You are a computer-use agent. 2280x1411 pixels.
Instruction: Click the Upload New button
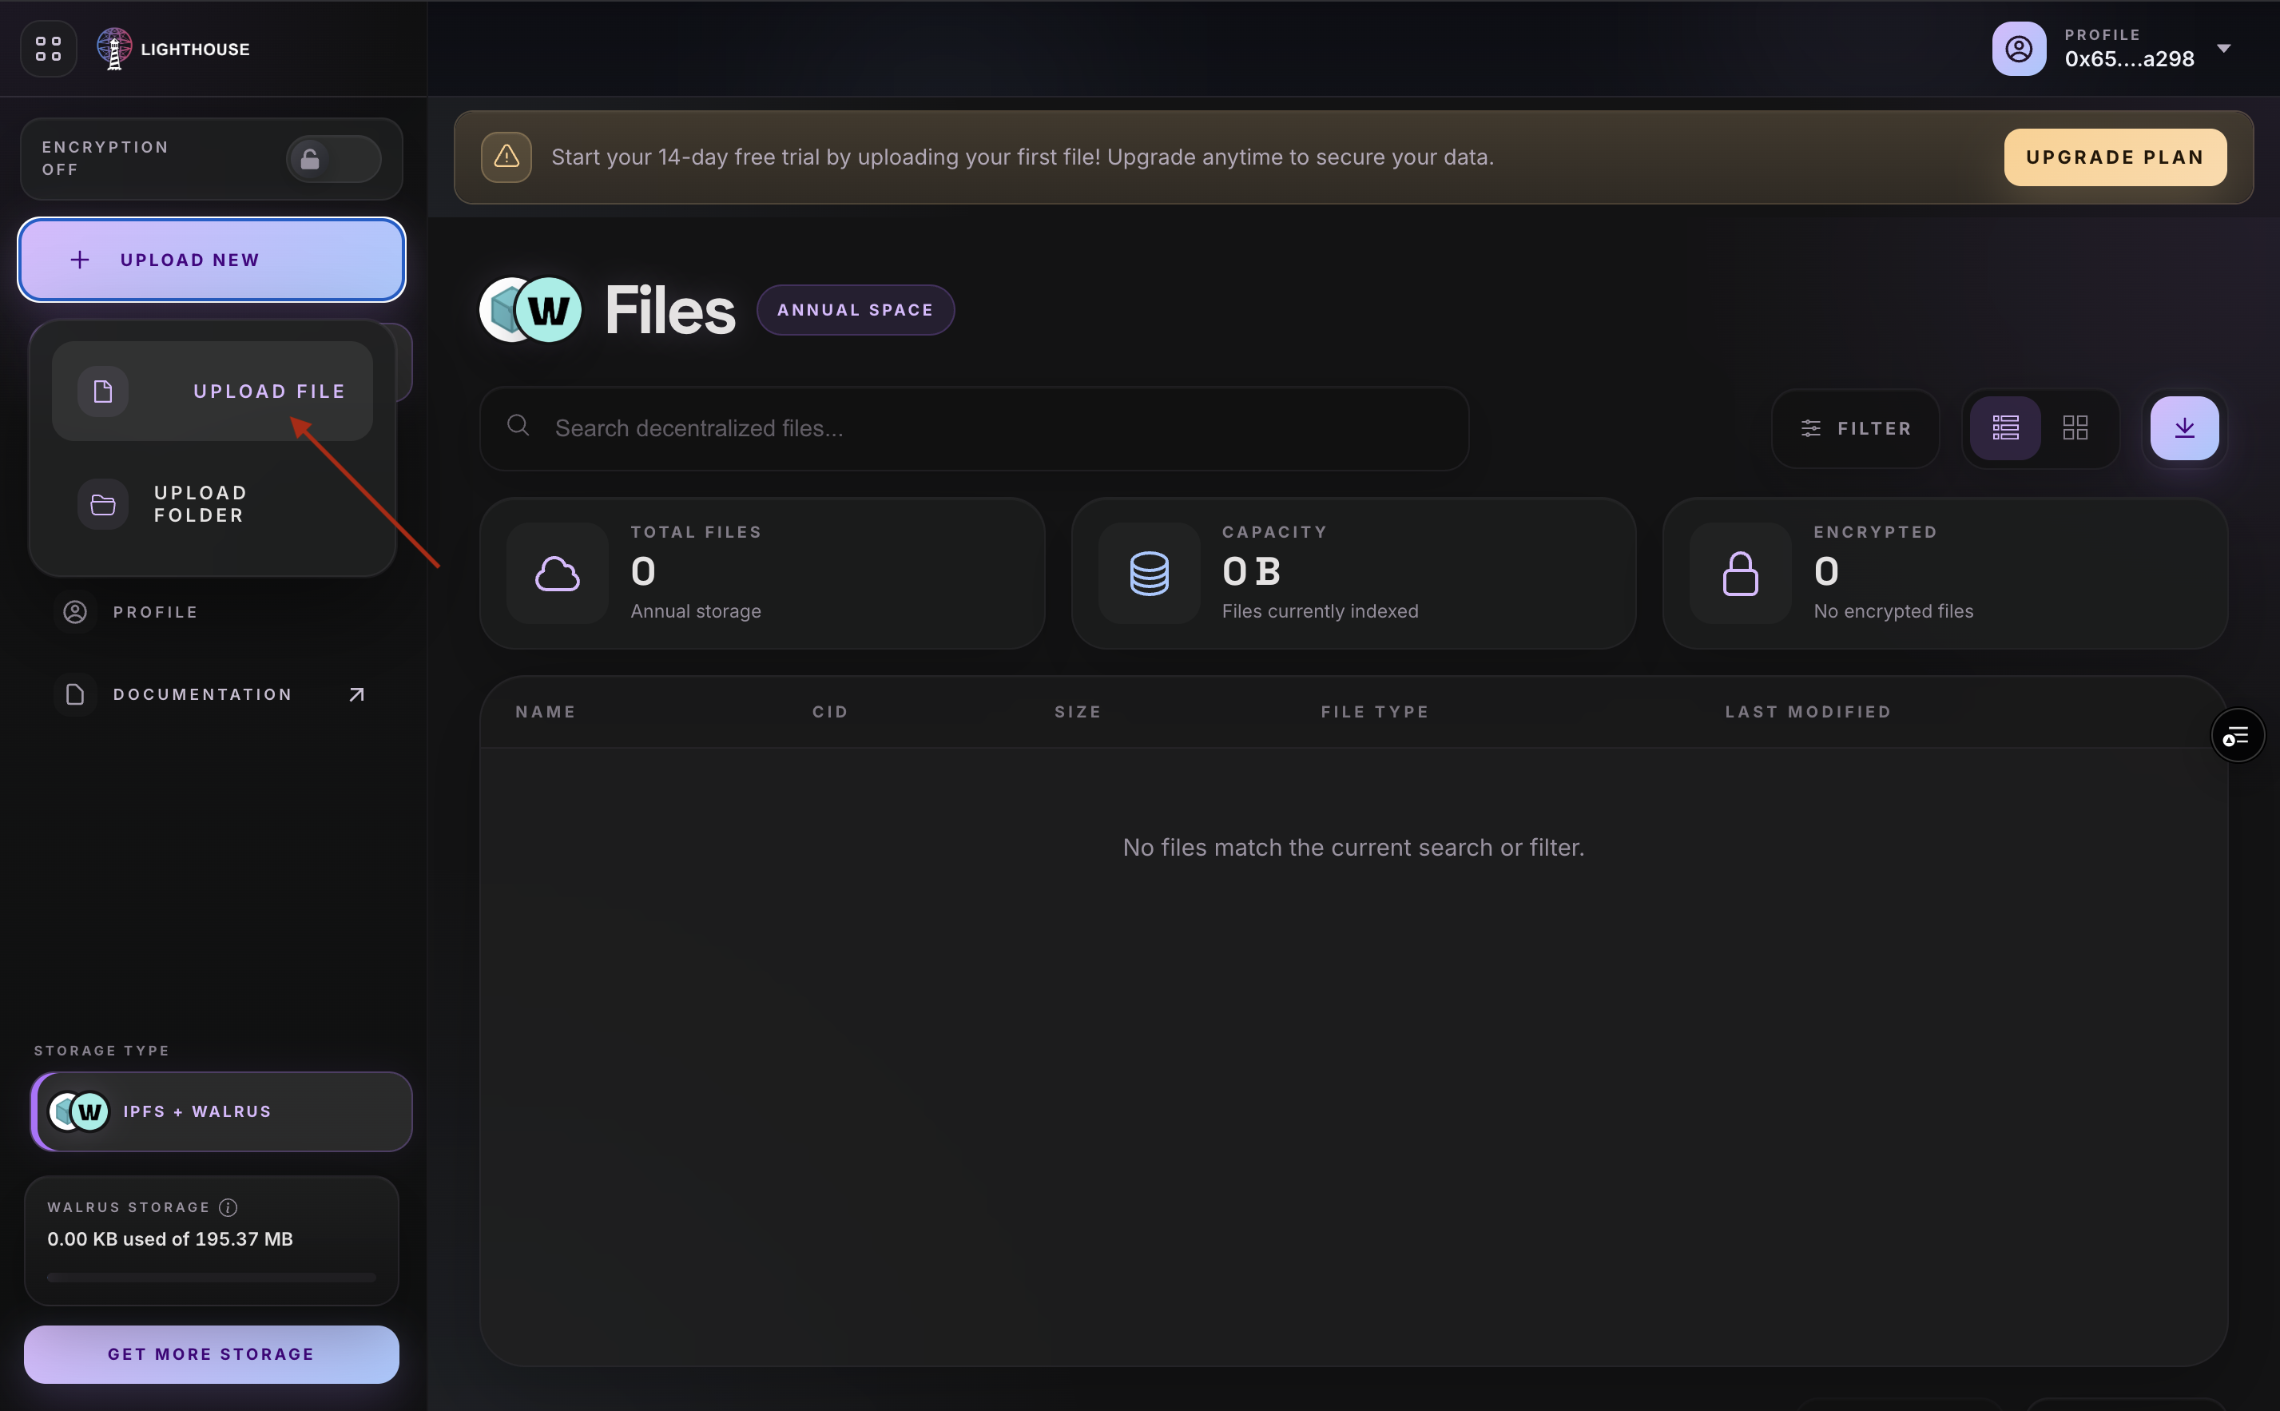212,260
